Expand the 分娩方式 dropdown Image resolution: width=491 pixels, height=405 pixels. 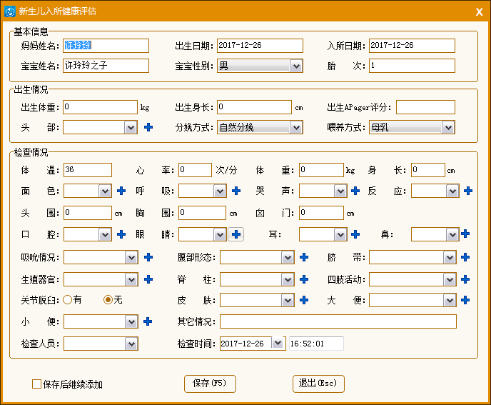[296, 127]
